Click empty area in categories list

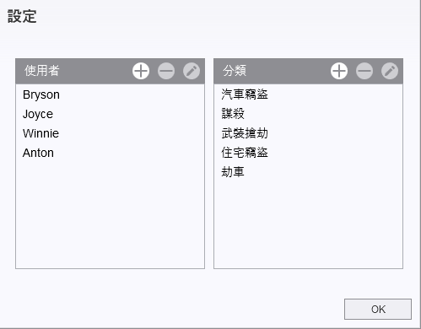click(308, 225)
